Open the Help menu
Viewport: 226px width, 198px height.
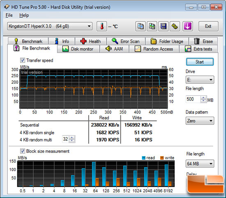pos(24,15)
